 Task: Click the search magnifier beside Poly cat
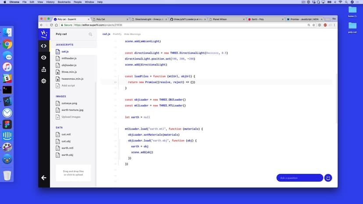pyautogui.click(x=91, y=34)
